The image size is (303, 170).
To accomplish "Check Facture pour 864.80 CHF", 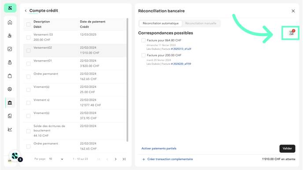I will 144,40.
